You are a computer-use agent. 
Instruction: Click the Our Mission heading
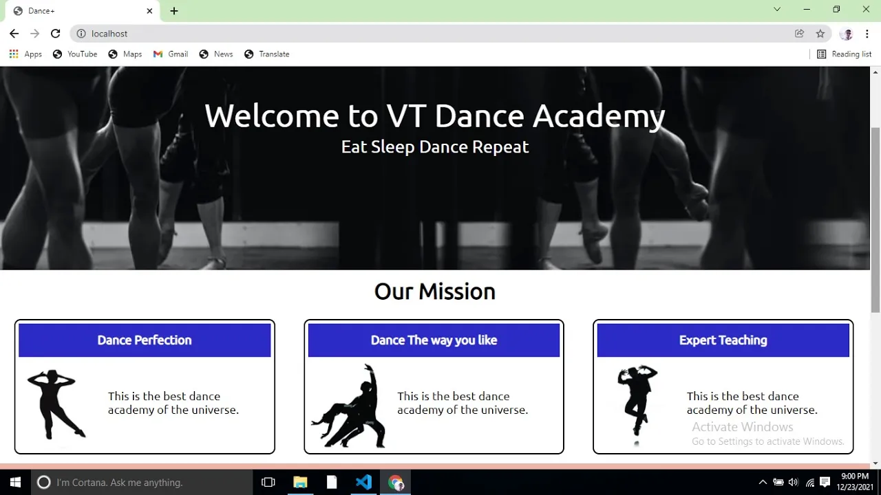(x=435, y=291)
